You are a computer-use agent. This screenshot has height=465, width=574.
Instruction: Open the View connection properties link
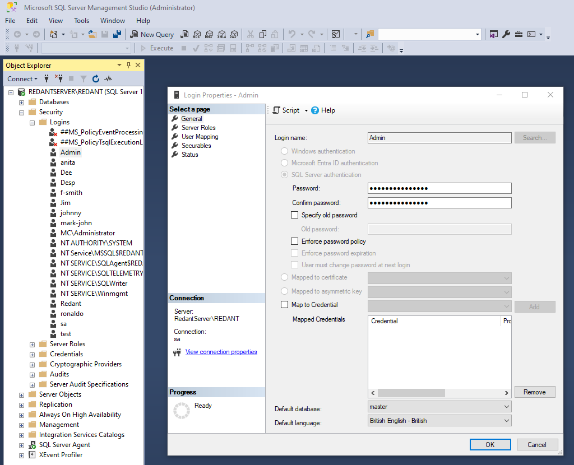221,352
